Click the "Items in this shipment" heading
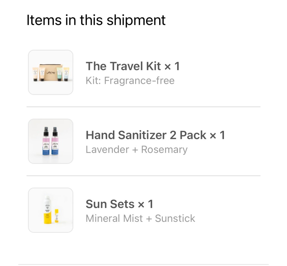 [x=96, y=20]
